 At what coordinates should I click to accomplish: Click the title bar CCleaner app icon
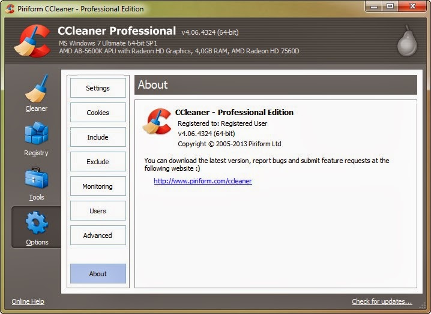point(10,9)
